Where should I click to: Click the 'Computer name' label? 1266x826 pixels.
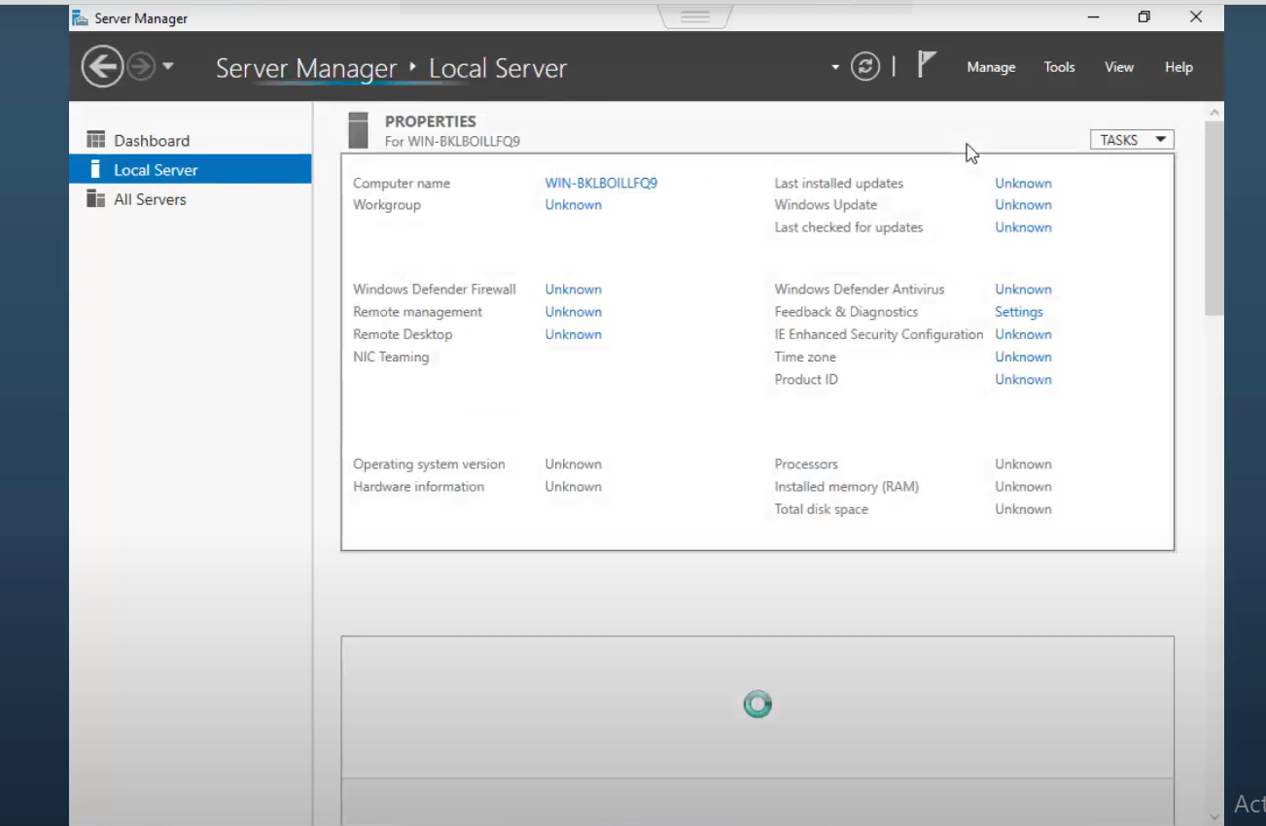click(x=402, y=183)
